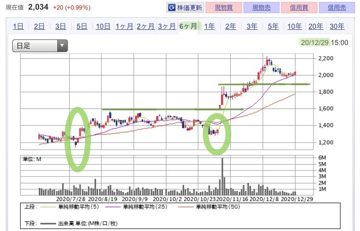Viewport: 360px width, 231px height.
Task: Switch chart range to 10日
Action: [x=103, y=26]
